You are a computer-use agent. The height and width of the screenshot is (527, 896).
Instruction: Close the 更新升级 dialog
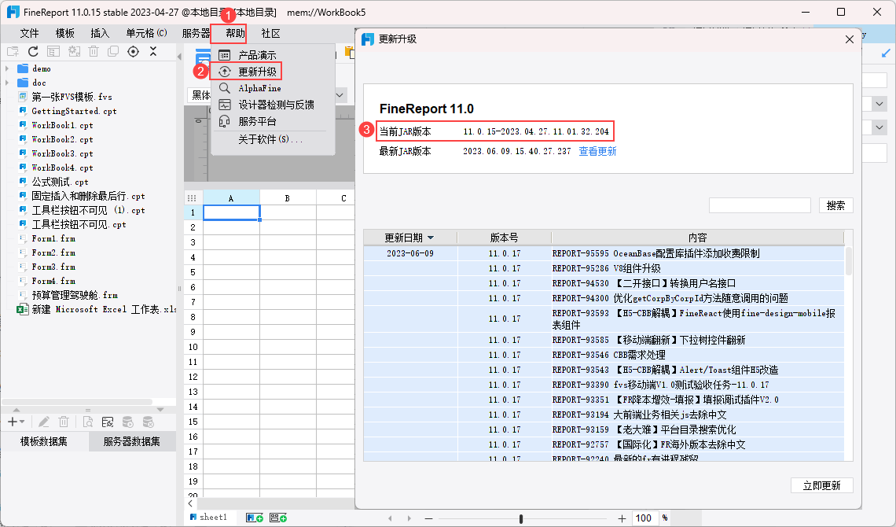pyautogui.click(x=849, y=39)
